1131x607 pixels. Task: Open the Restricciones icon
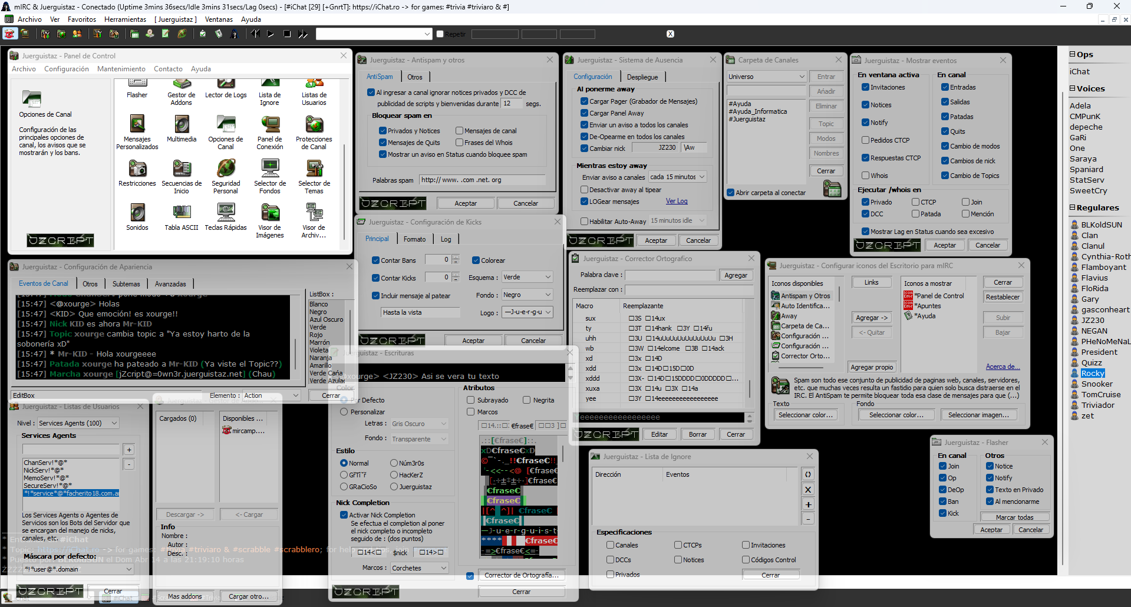click(x=137, y=173)
